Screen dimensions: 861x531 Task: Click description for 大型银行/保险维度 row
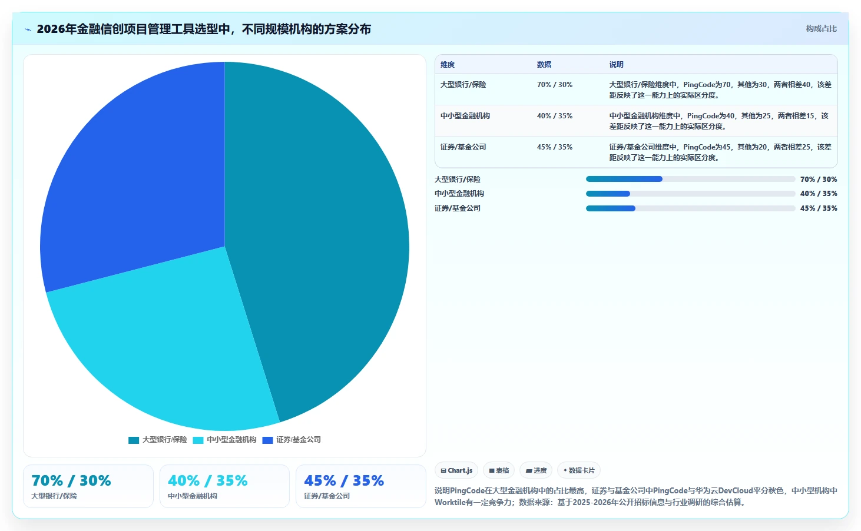pyautogui.click(x=720, y=90)
